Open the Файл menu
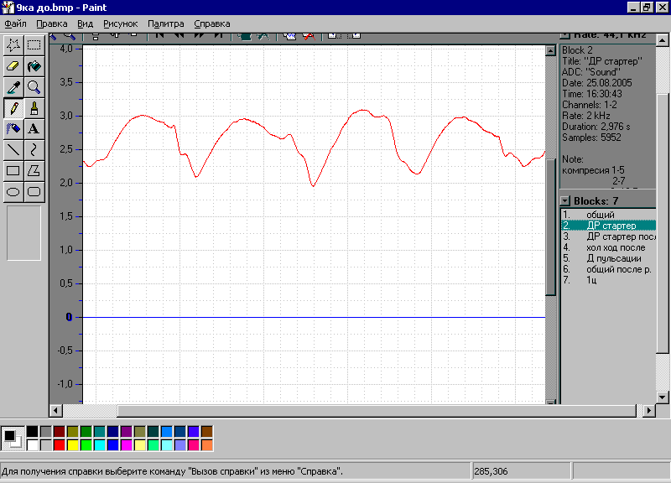The image size is (671, 483). (x=15, y=24)
